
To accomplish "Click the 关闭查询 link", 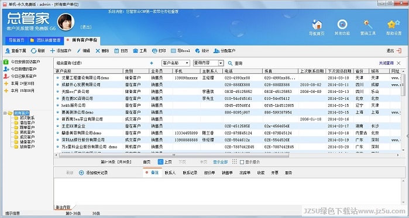I will (386, 63).
